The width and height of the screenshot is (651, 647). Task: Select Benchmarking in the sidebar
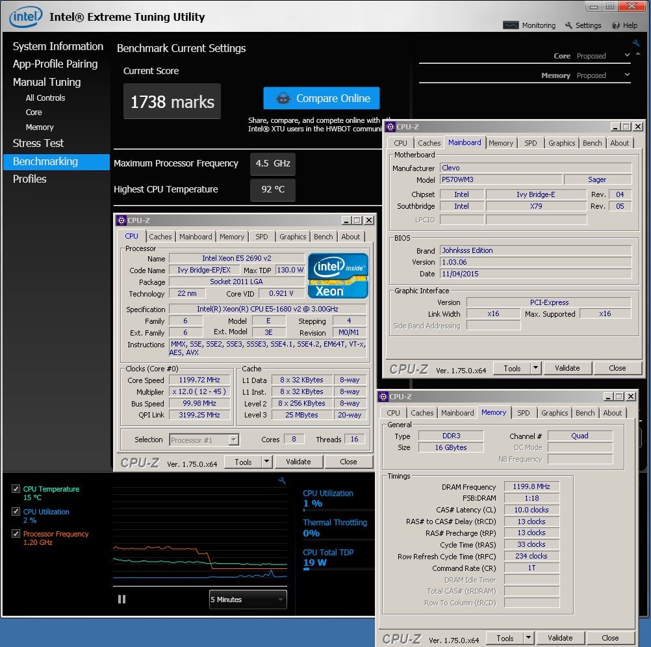57,162
